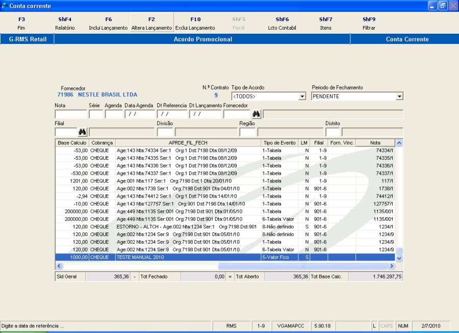
Task: Click the LM column header
Action: (304, 143)
